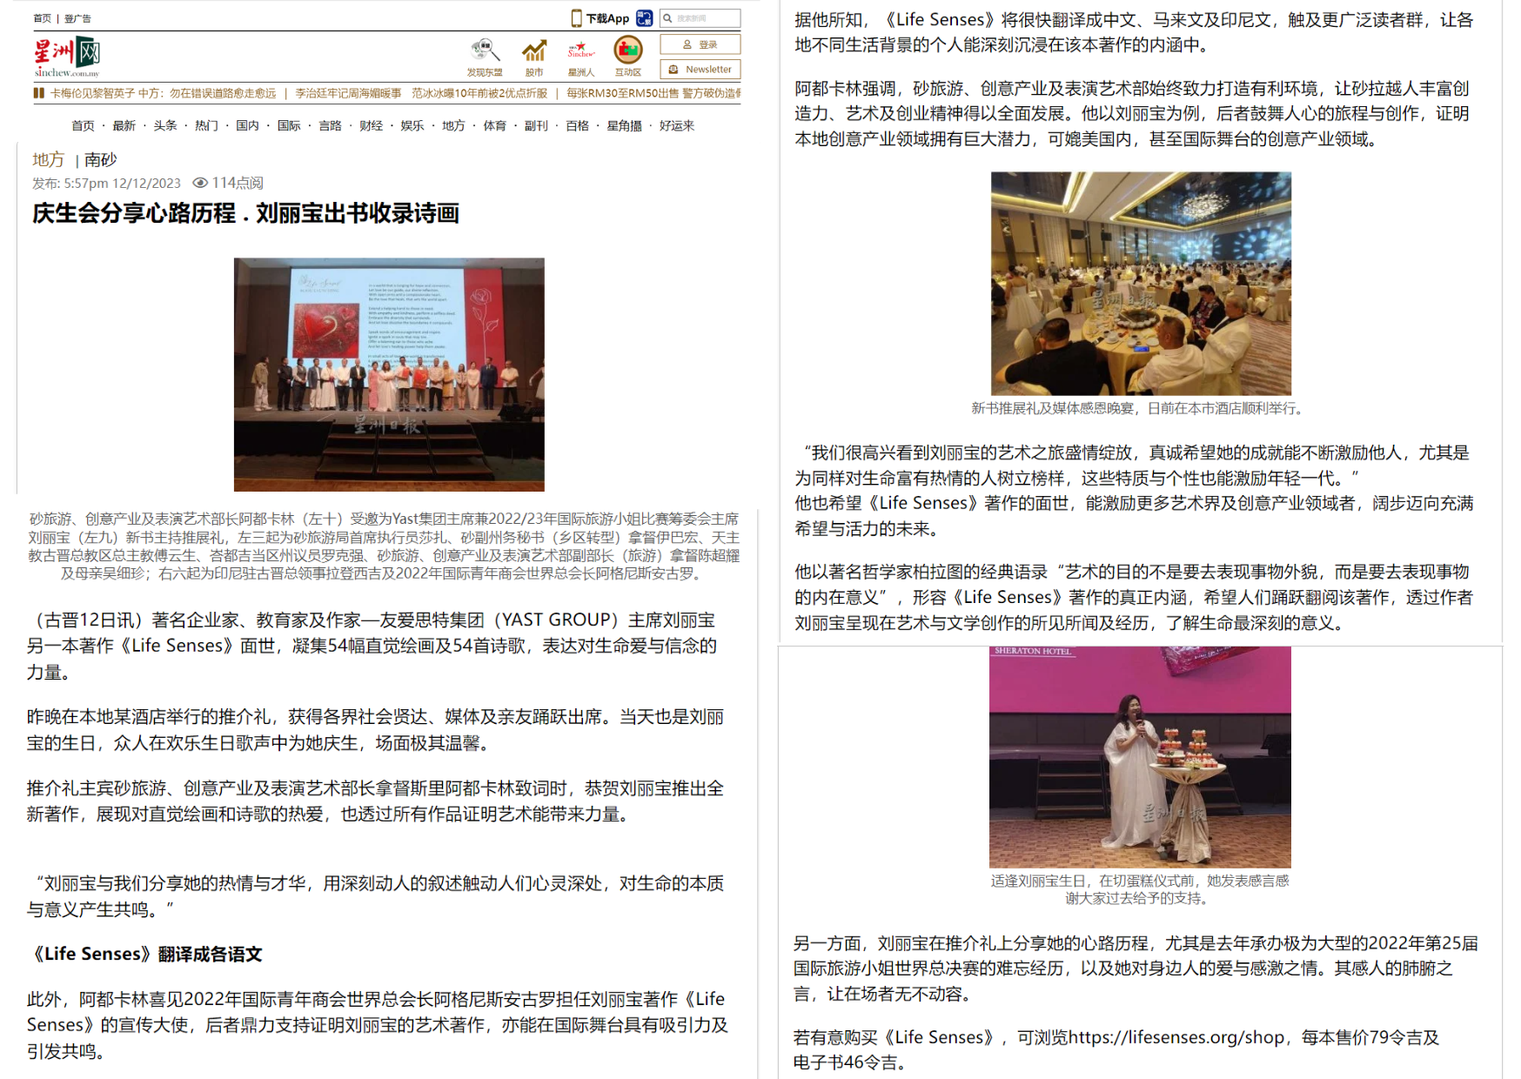Open the 登广告 advertise link
1521x1079 pixels.
(78, 18)
